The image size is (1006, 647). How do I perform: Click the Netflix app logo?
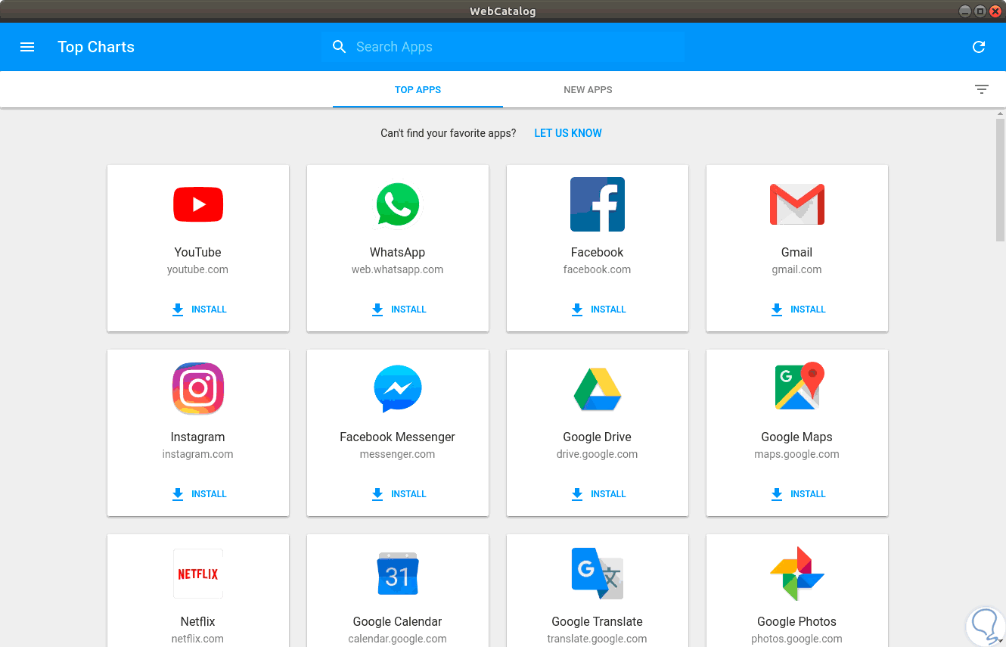click(x=198, y=574)
